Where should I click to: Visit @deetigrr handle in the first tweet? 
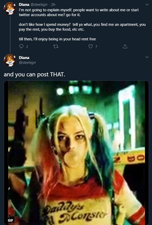point(39,5)
